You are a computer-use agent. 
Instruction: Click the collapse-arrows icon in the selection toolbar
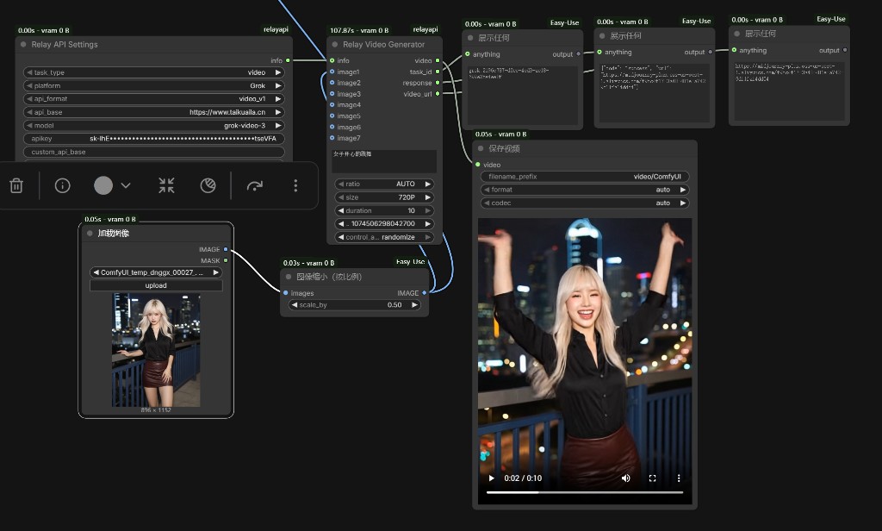[166, 185]
